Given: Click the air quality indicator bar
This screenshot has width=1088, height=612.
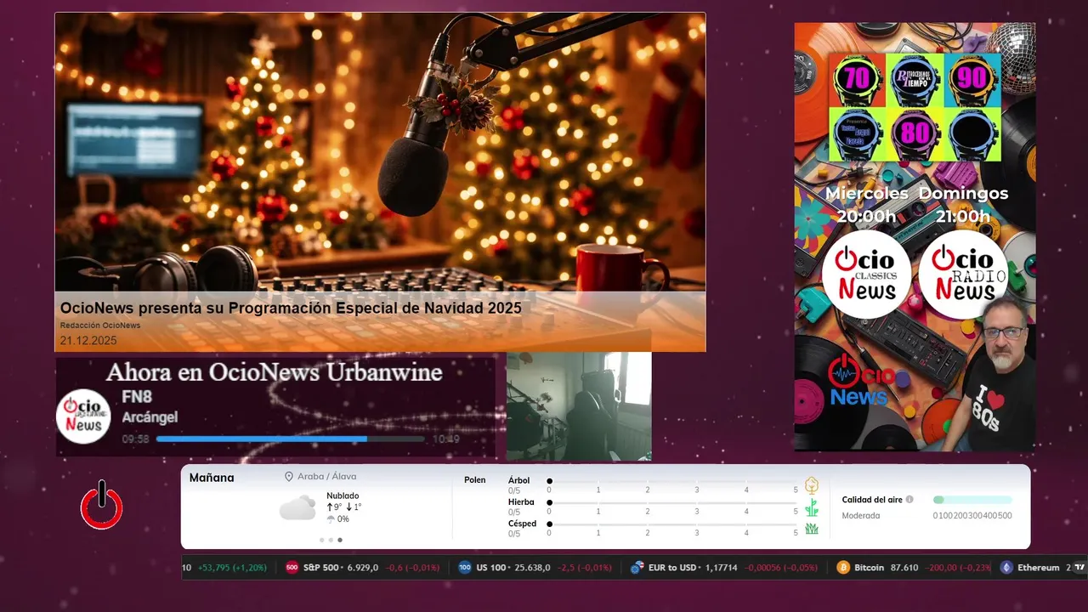Looking at the screenshot, I should click(972, 500).
